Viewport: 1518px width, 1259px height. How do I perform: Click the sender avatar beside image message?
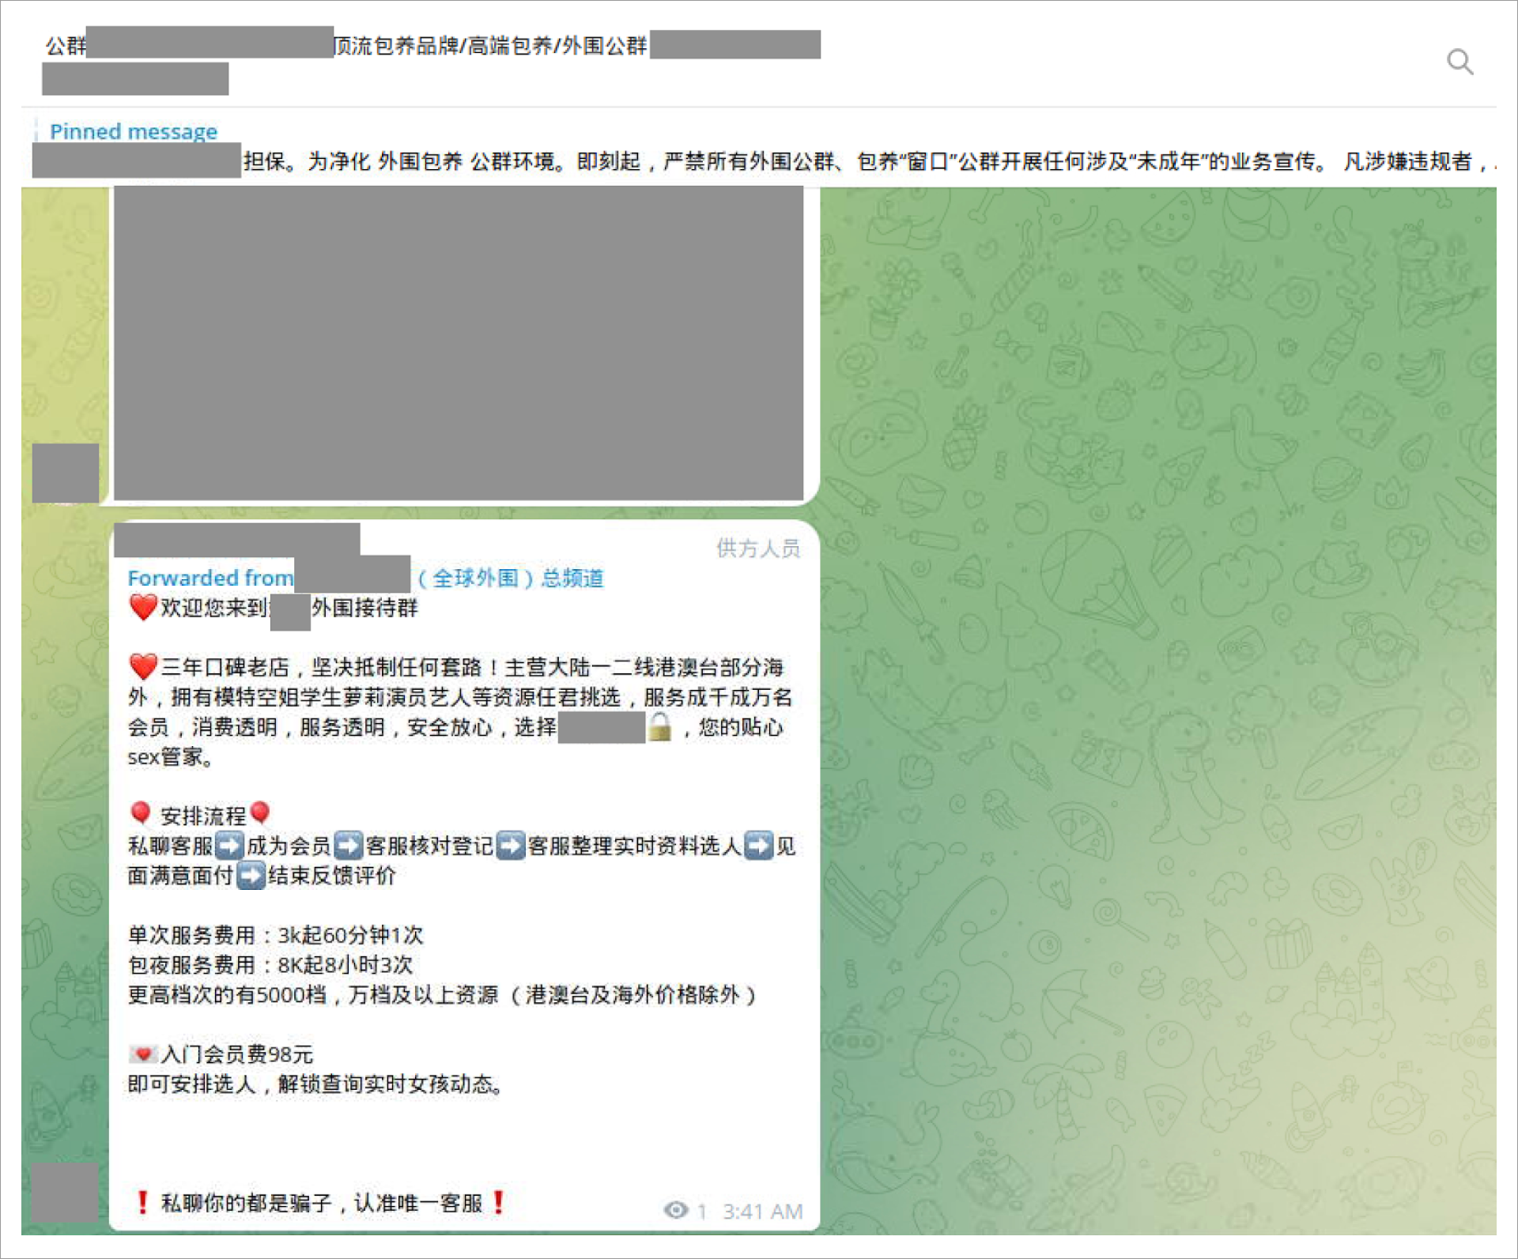(x=66, y=473)
